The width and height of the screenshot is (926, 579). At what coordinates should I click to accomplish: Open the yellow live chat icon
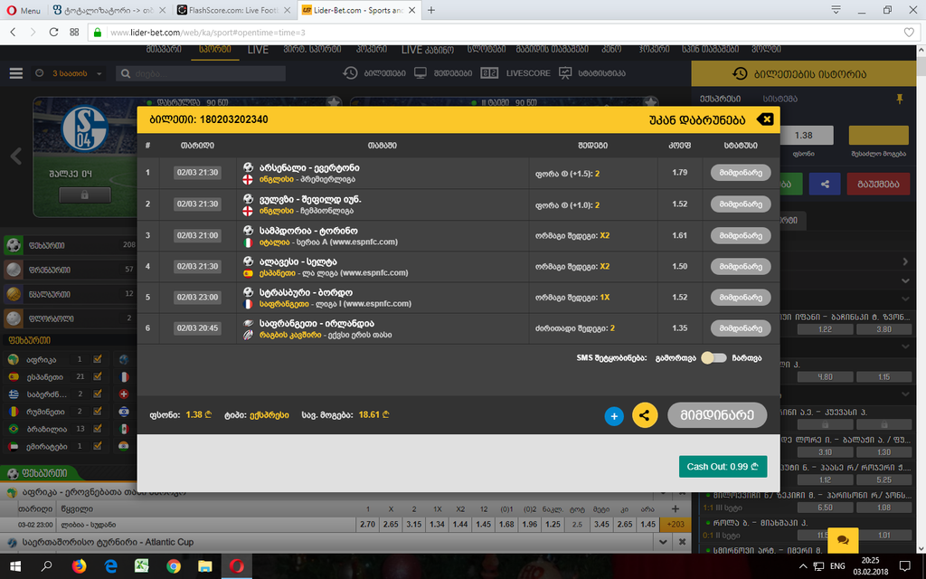843,540
